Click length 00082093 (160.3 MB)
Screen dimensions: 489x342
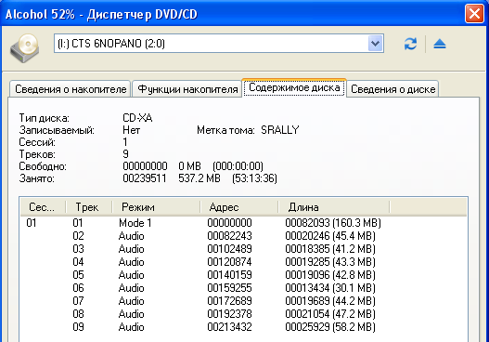pos(333,223)
